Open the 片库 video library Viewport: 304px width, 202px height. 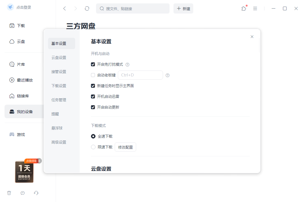(21, 64)
